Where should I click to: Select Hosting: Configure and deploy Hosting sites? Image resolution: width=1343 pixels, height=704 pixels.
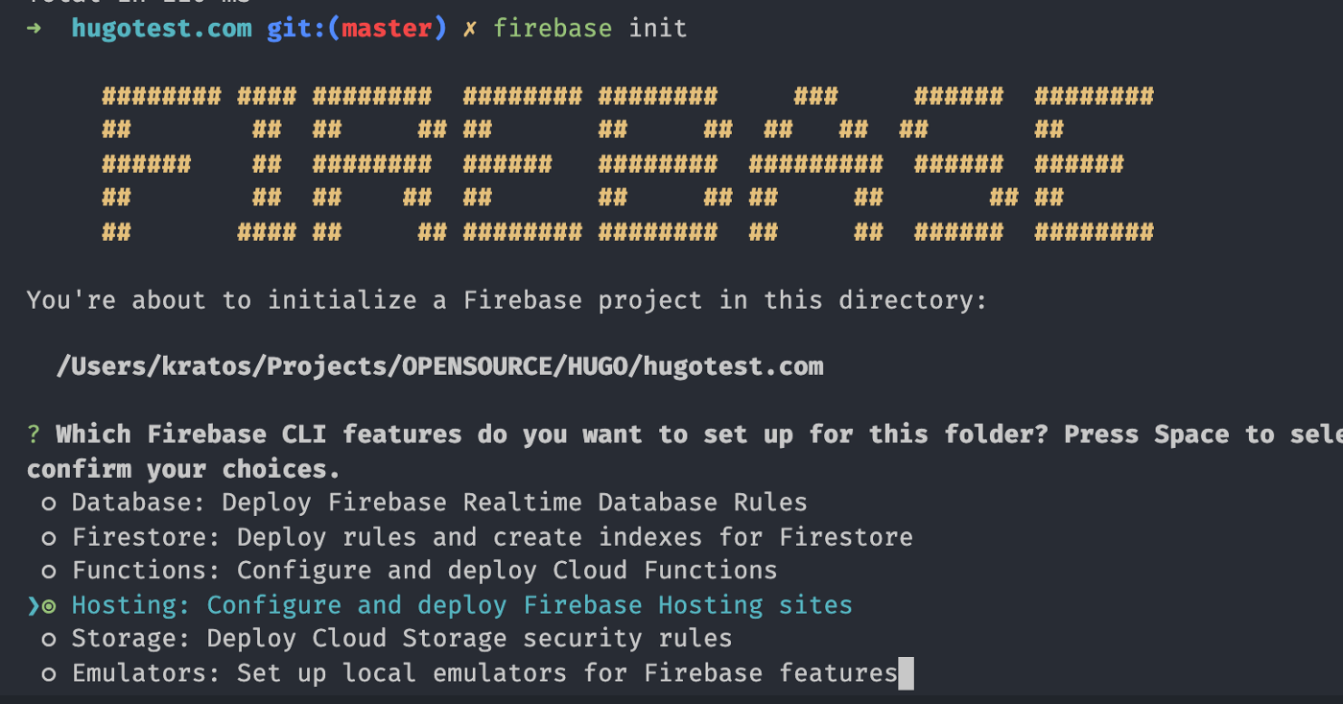point(462,606)
